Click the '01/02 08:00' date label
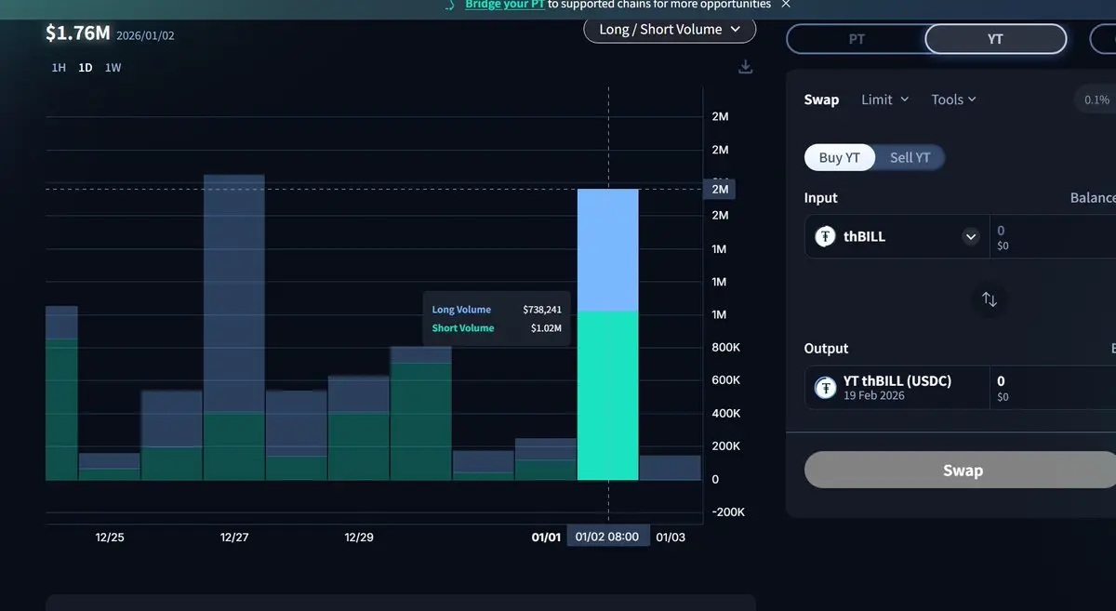Viewport: 1116px width, 611px height. [607, 538]
